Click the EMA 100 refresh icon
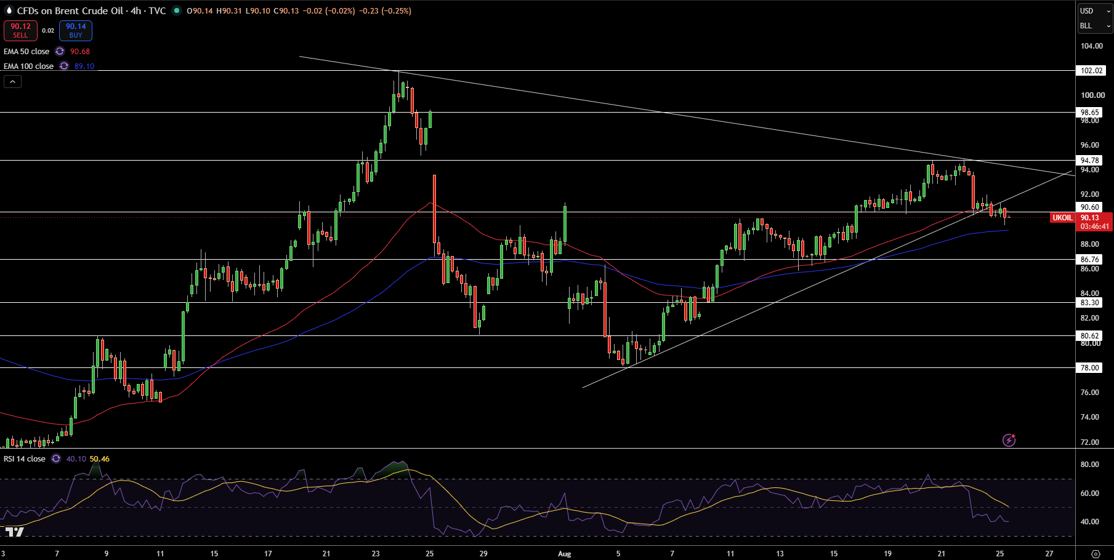The height and width of the screenshot is (560, 1114). tap(64, 66)
